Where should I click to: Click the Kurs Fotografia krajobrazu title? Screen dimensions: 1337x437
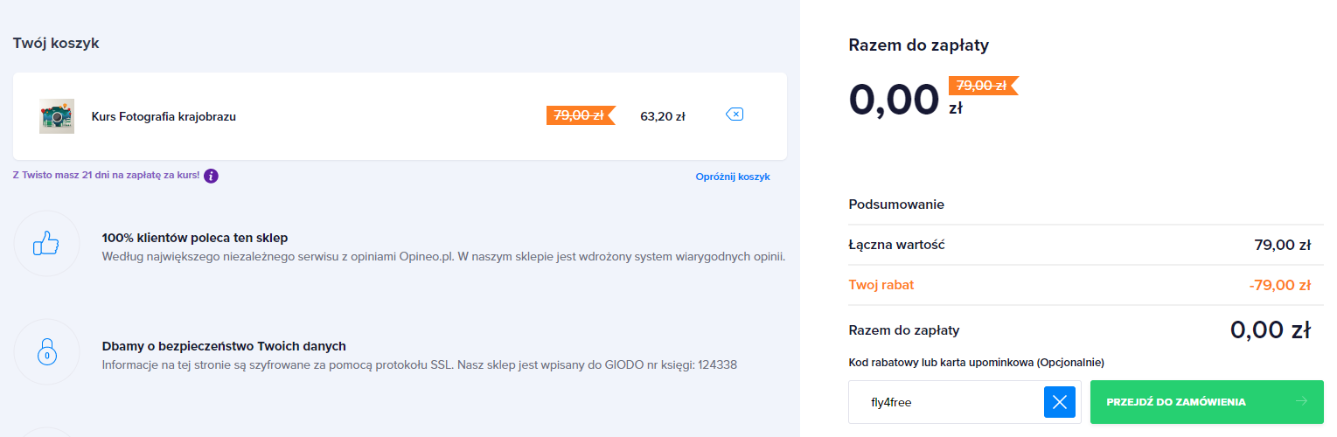coord(164,116)
